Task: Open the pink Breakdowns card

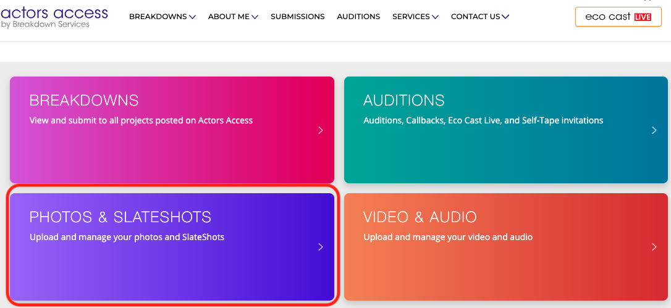Action: coord(172,130)
